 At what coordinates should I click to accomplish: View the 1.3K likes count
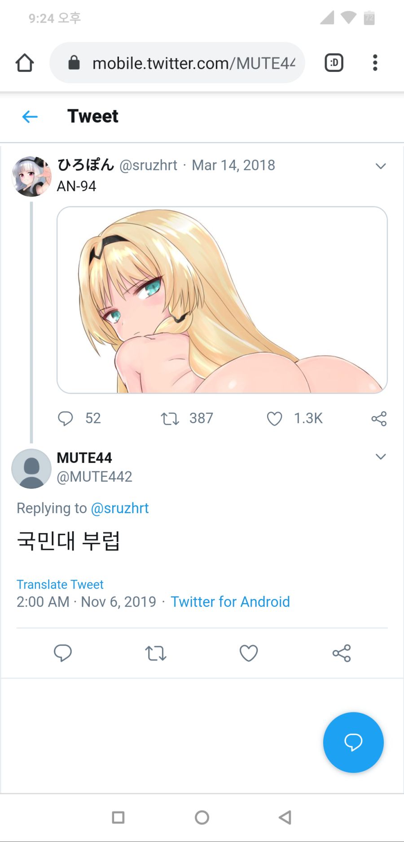coord(308,418)
